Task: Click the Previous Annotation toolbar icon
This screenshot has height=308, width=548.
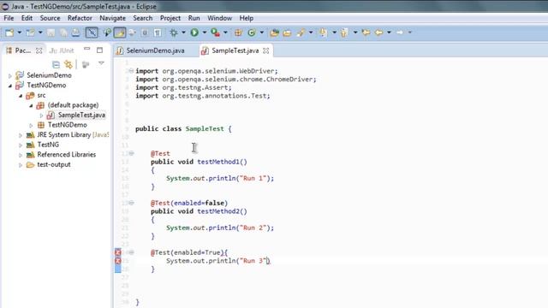Action: click(x=344, y=33)
